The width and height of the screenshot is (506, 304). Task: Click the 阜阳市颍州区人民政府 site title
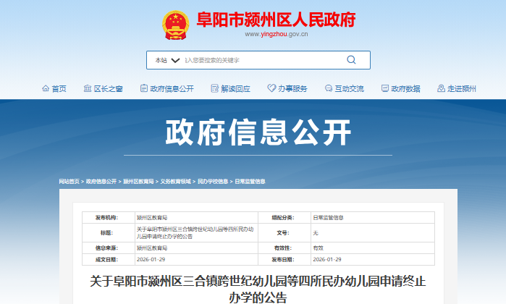(277, 20)
